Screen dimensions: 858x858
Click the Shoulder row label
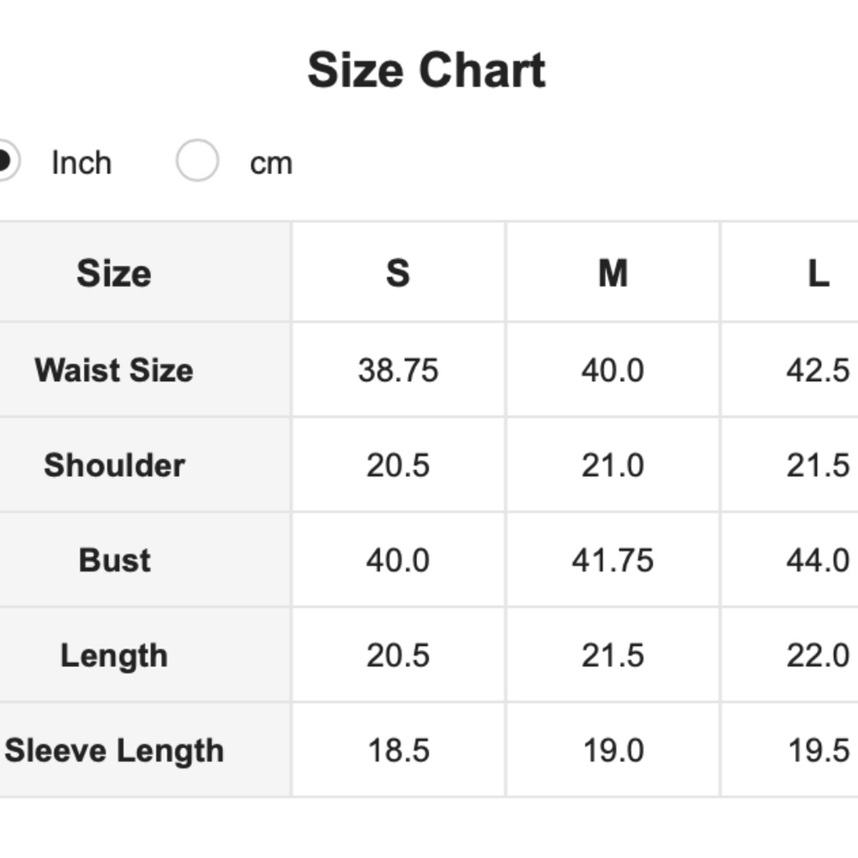coord(114,465)
